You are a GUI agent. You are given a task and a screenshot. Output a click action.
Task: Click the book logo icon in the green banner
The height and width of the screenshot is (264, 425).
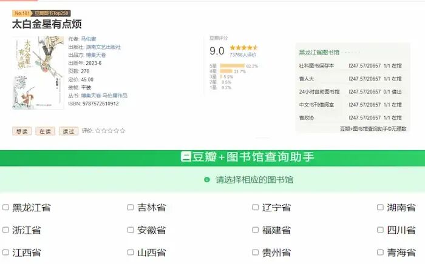[x=186, y=157]
